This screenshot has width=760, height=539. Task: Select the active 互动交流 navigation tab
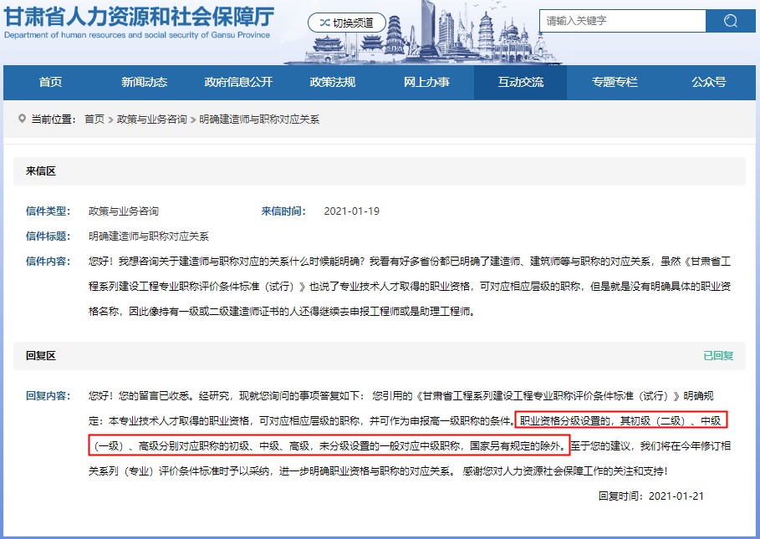coord(519,84)
